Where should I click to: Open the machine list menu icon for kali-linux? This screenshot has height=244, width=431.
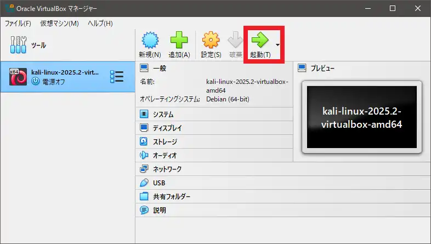click(x=117, y=76)
